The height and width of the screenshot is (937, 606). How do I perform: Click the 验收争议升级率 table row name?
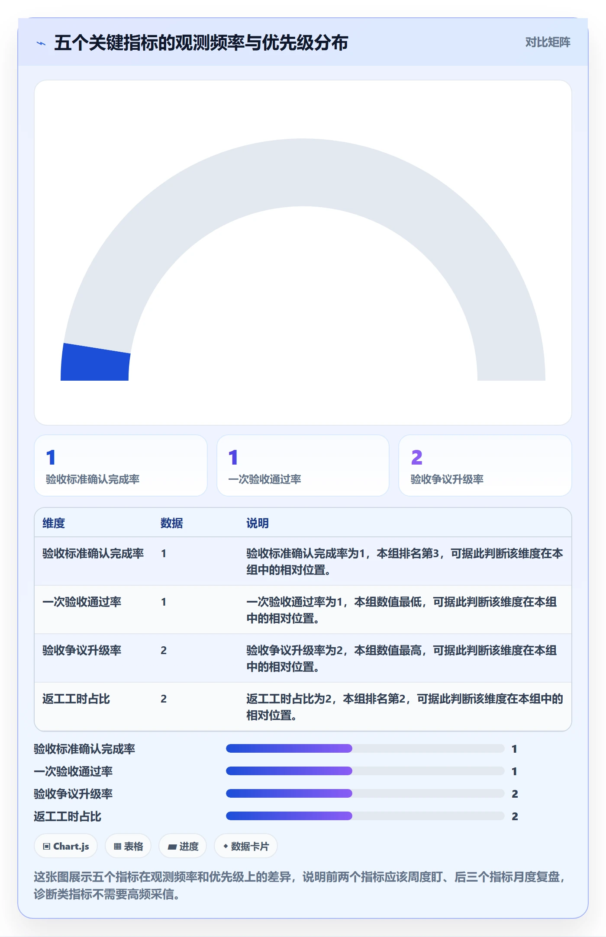82,650
